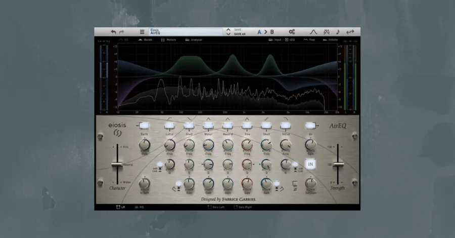Select preset slot B

(272, 32)
